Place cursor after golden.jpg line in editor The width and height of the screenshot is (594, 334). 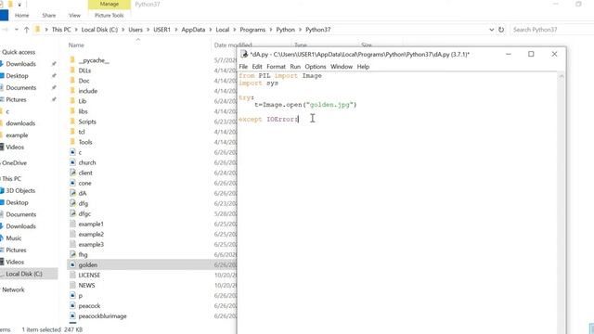[356, 105]
